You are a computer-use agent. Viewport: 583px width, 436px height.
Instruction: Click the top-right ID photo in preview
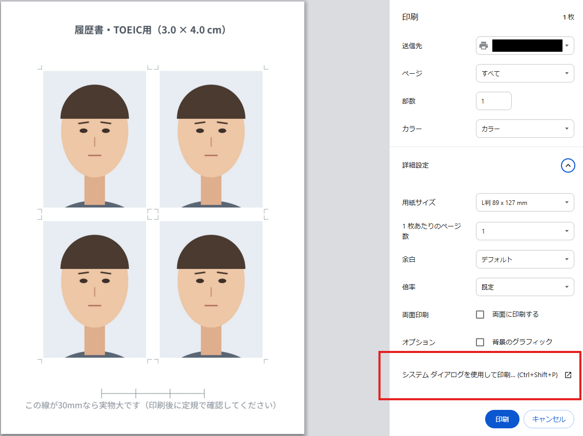(211, 139)
